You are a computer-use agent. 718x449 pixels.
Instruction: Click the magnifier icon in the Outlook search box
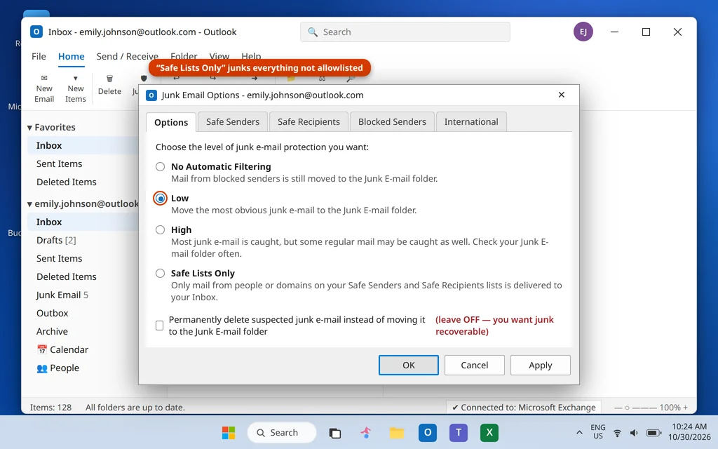(313, 32)
